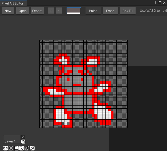
Task: Select Layer 1 in the layer list
Action: 12,139
